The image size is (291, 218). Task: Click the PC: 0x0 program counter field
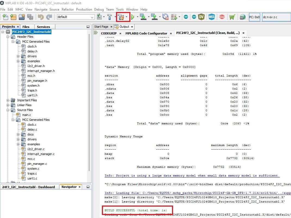click(254, 17)
